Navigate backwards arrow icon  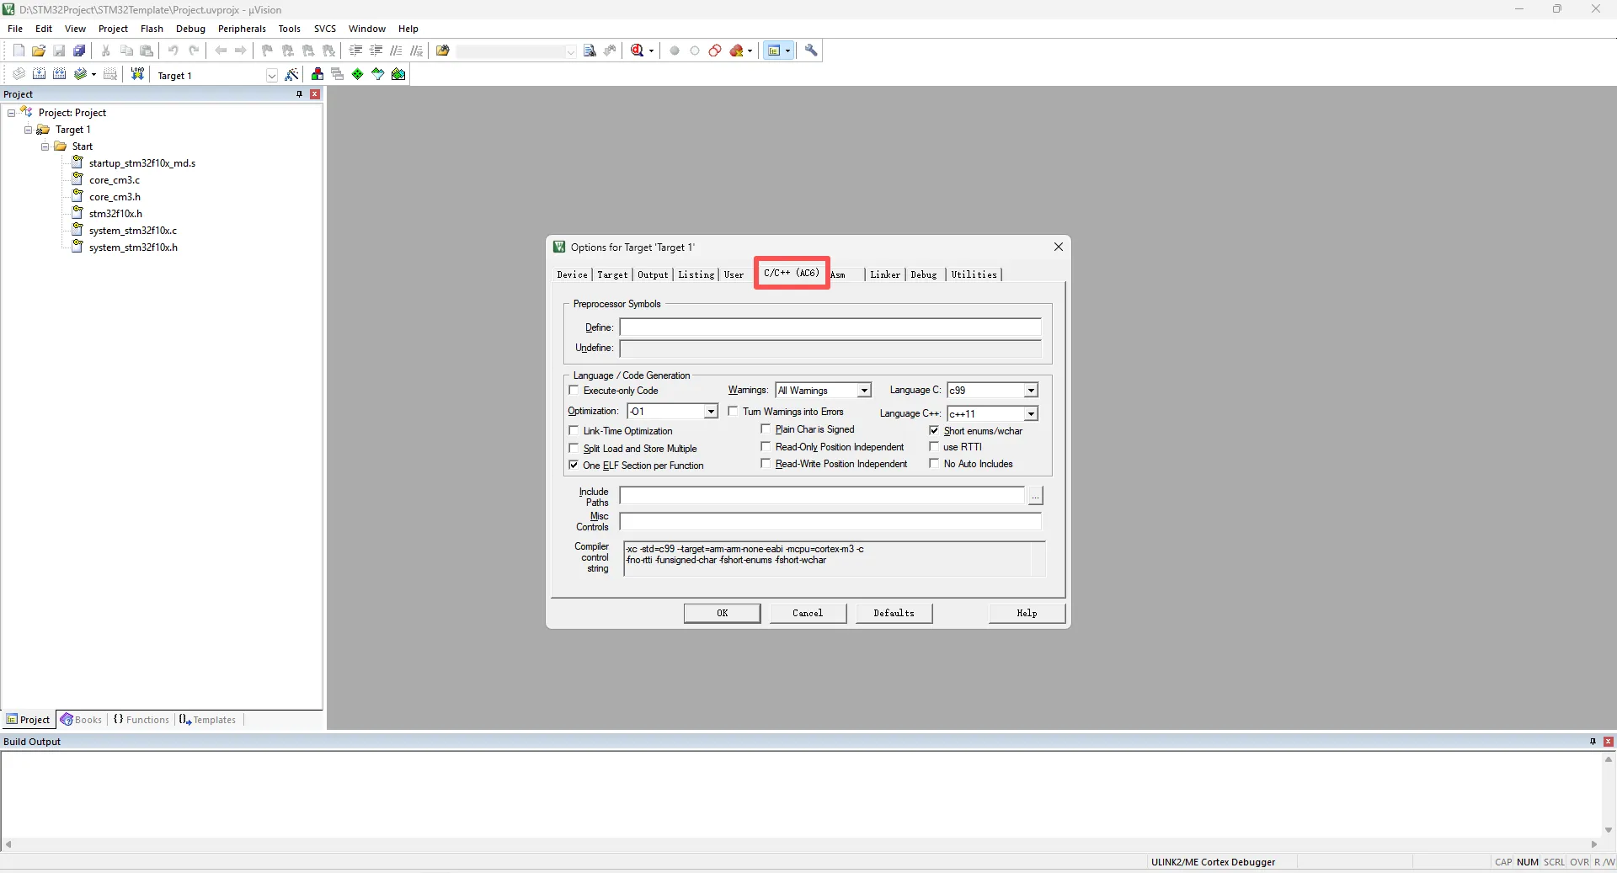[x=221, y=51]
